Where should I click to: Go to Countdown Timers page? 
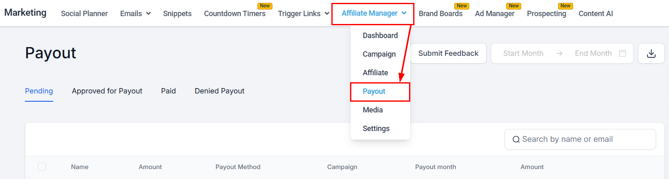coord(235,14)
